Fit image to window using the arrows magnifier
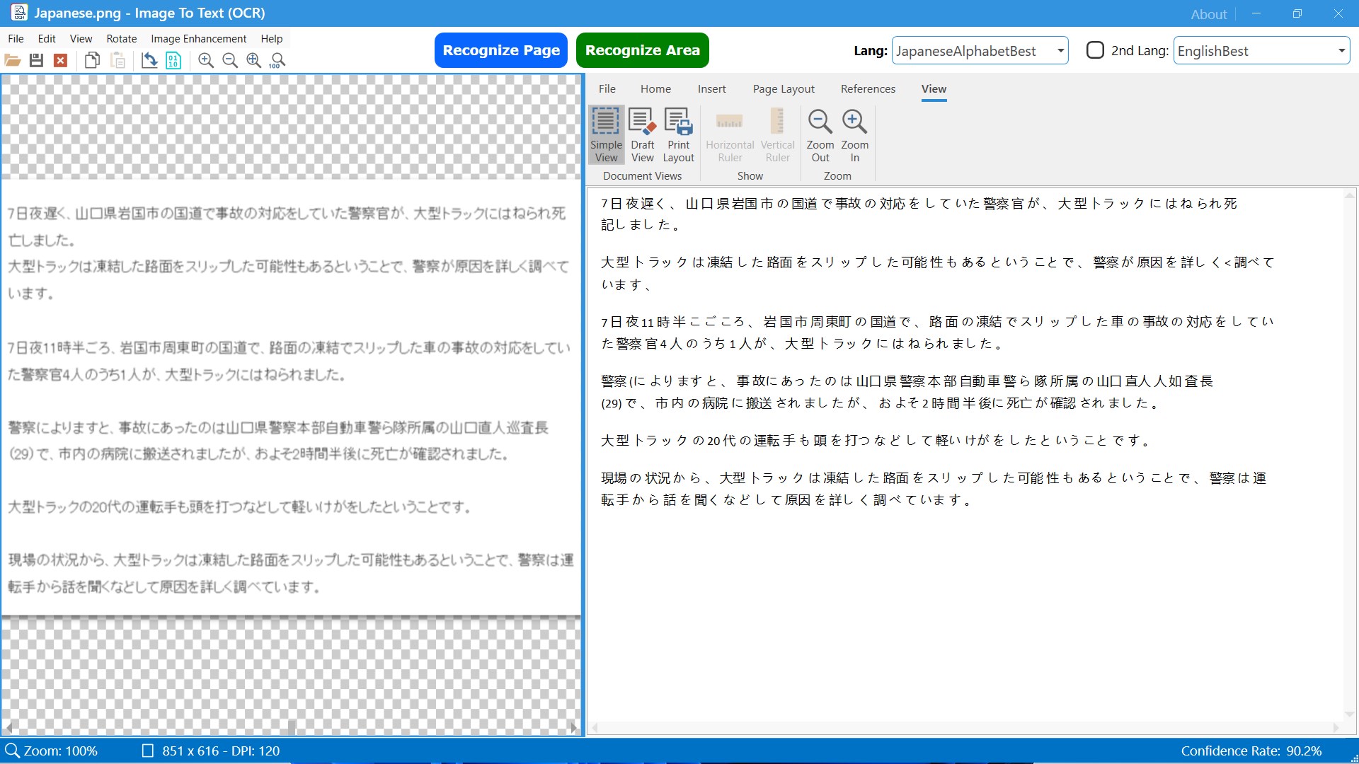Screen dimensions: 1359x764 coord(254,60)
